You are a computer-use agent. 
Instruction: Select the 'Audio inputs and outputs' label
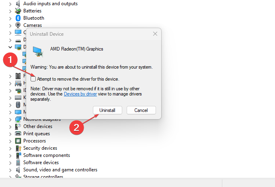pos(51,4)
